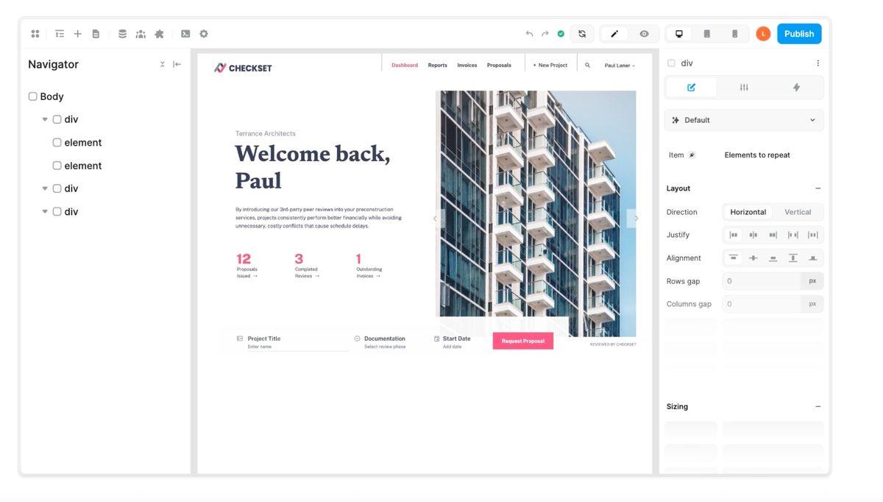Open the settings gear in top toolbar
This screenshot has height=502, width=883.
click(204, 34)
